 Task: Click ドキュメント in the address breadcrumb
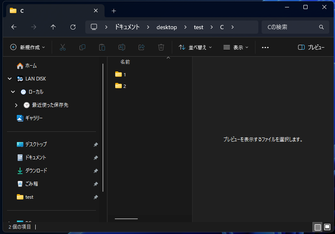click(128, 27)
